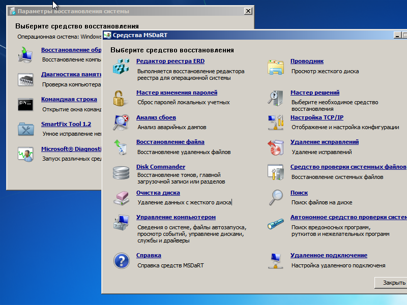Click description "Отображение и настройка конфигурации"
The height and width of the screenshot is (305, 407).
click(x=345, y=128)
